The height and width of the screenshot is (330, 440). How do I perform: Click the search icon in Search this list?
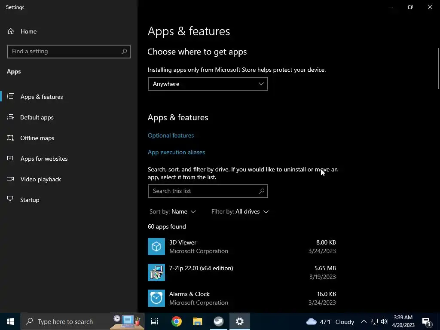tap(262, 191)
